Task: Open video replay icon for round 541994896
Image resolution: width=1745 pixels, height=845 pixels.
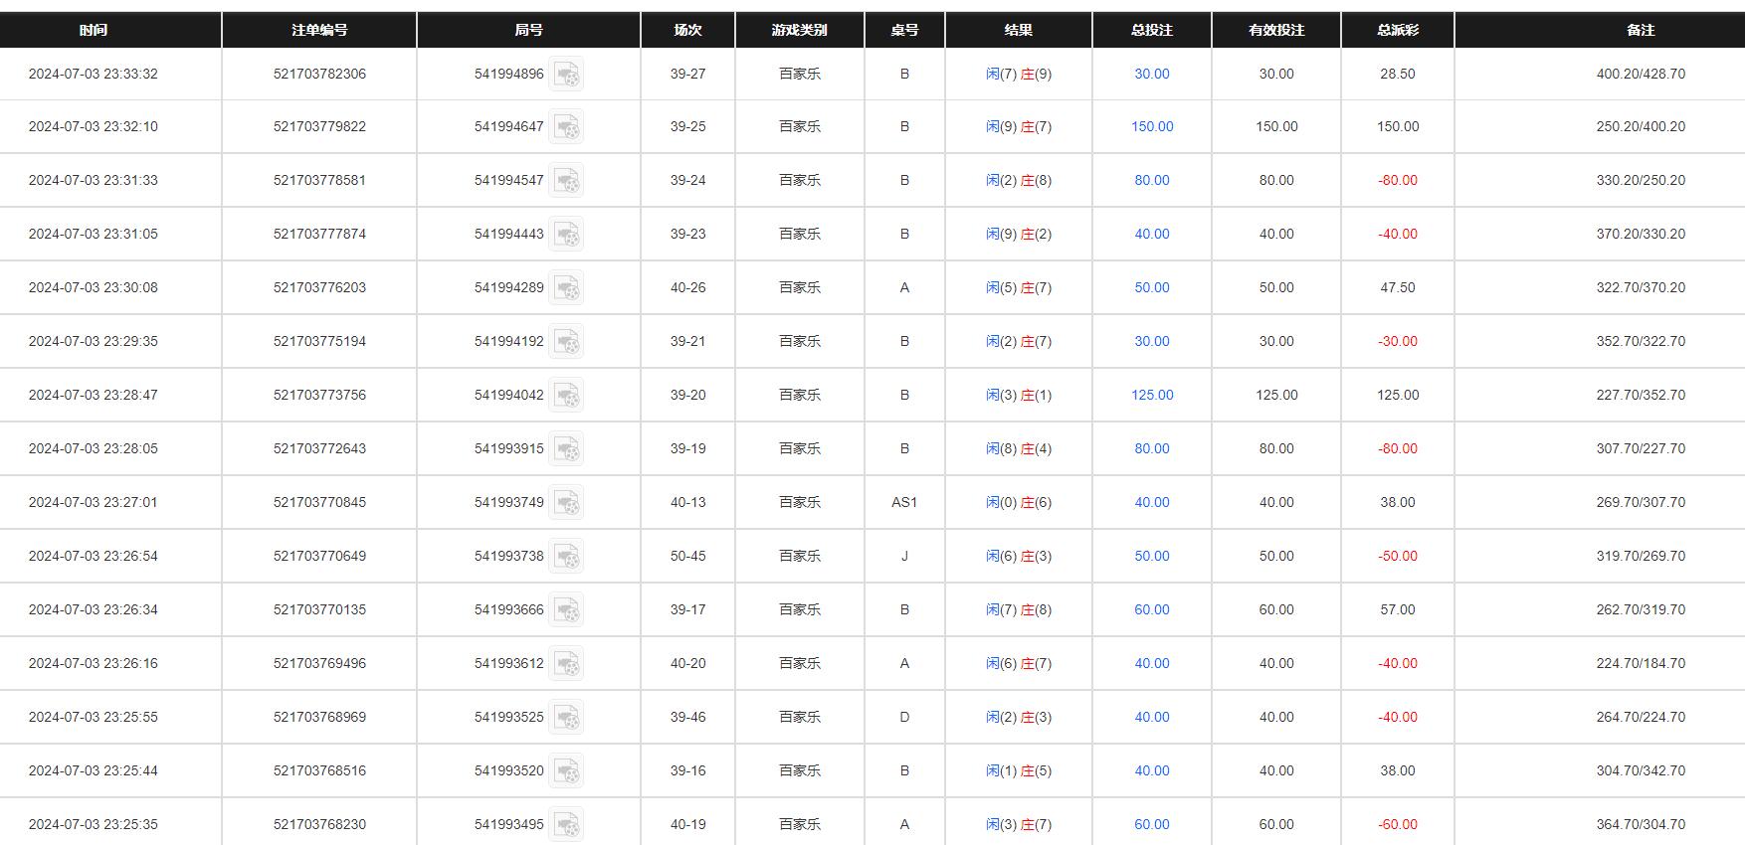Action: [x=566, y=75]
